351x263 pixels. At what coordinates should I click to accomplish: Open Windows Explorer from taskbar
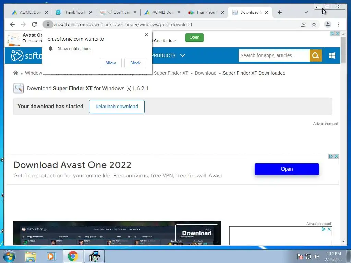point(31,256)
